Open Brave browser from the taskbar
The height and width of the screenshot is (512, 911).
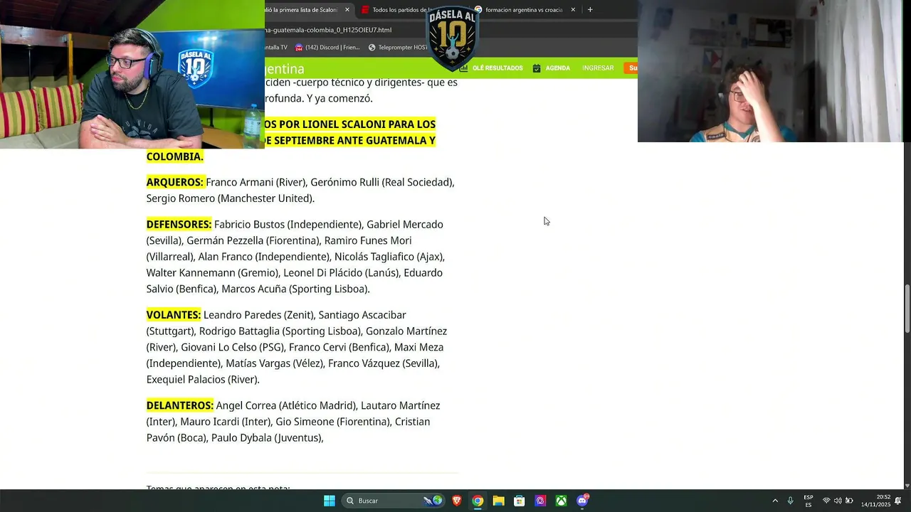coord(457,501)
